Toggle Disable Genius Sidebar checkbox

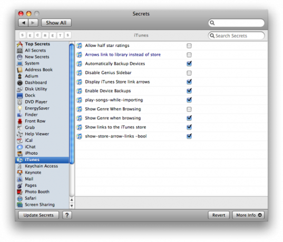[189, 73]
